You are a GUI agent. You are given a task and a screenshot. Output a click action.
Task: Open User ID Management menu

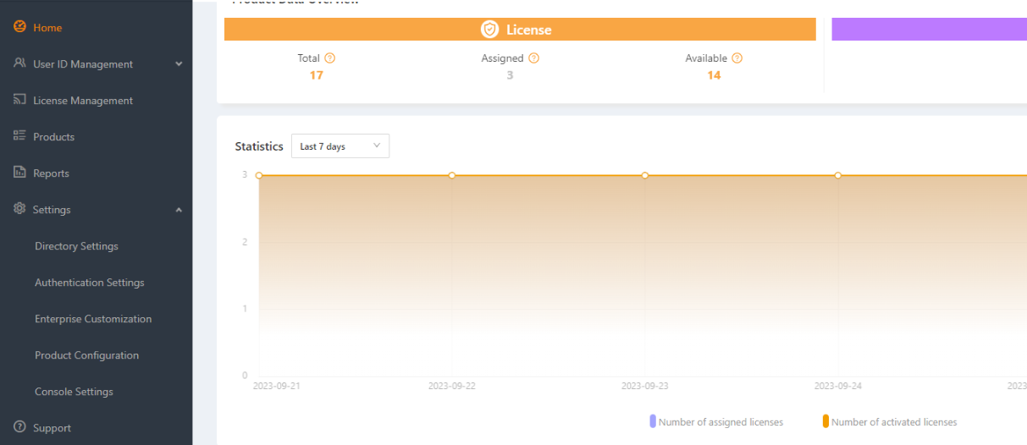coord(83,64)
